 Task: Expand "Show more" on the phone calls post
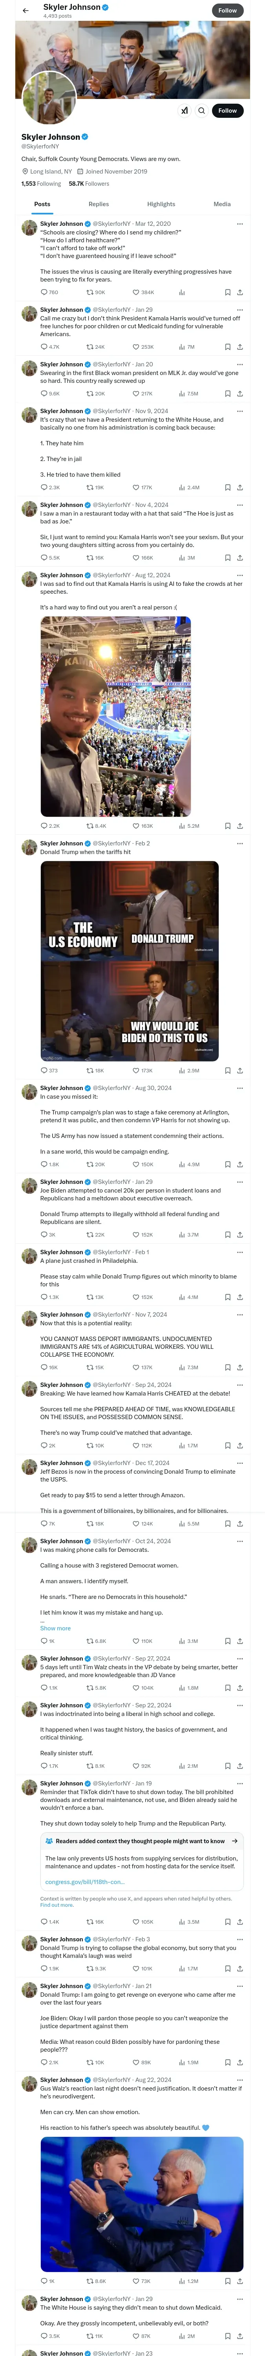(x=55, y=1628)
